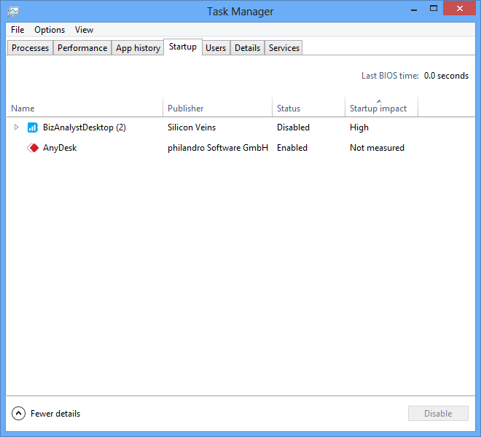Switch to the Users tab
Screen dimensions: 481x437
[x=216, y=48]
